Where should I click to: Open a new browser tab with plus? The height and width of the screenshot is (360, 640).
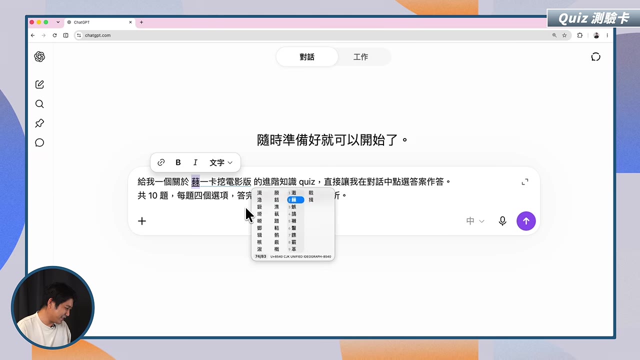(x=141, y=22)
